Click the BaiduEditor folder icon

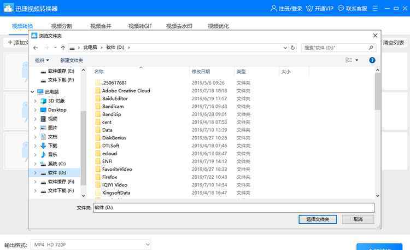[x=98, y=98]
